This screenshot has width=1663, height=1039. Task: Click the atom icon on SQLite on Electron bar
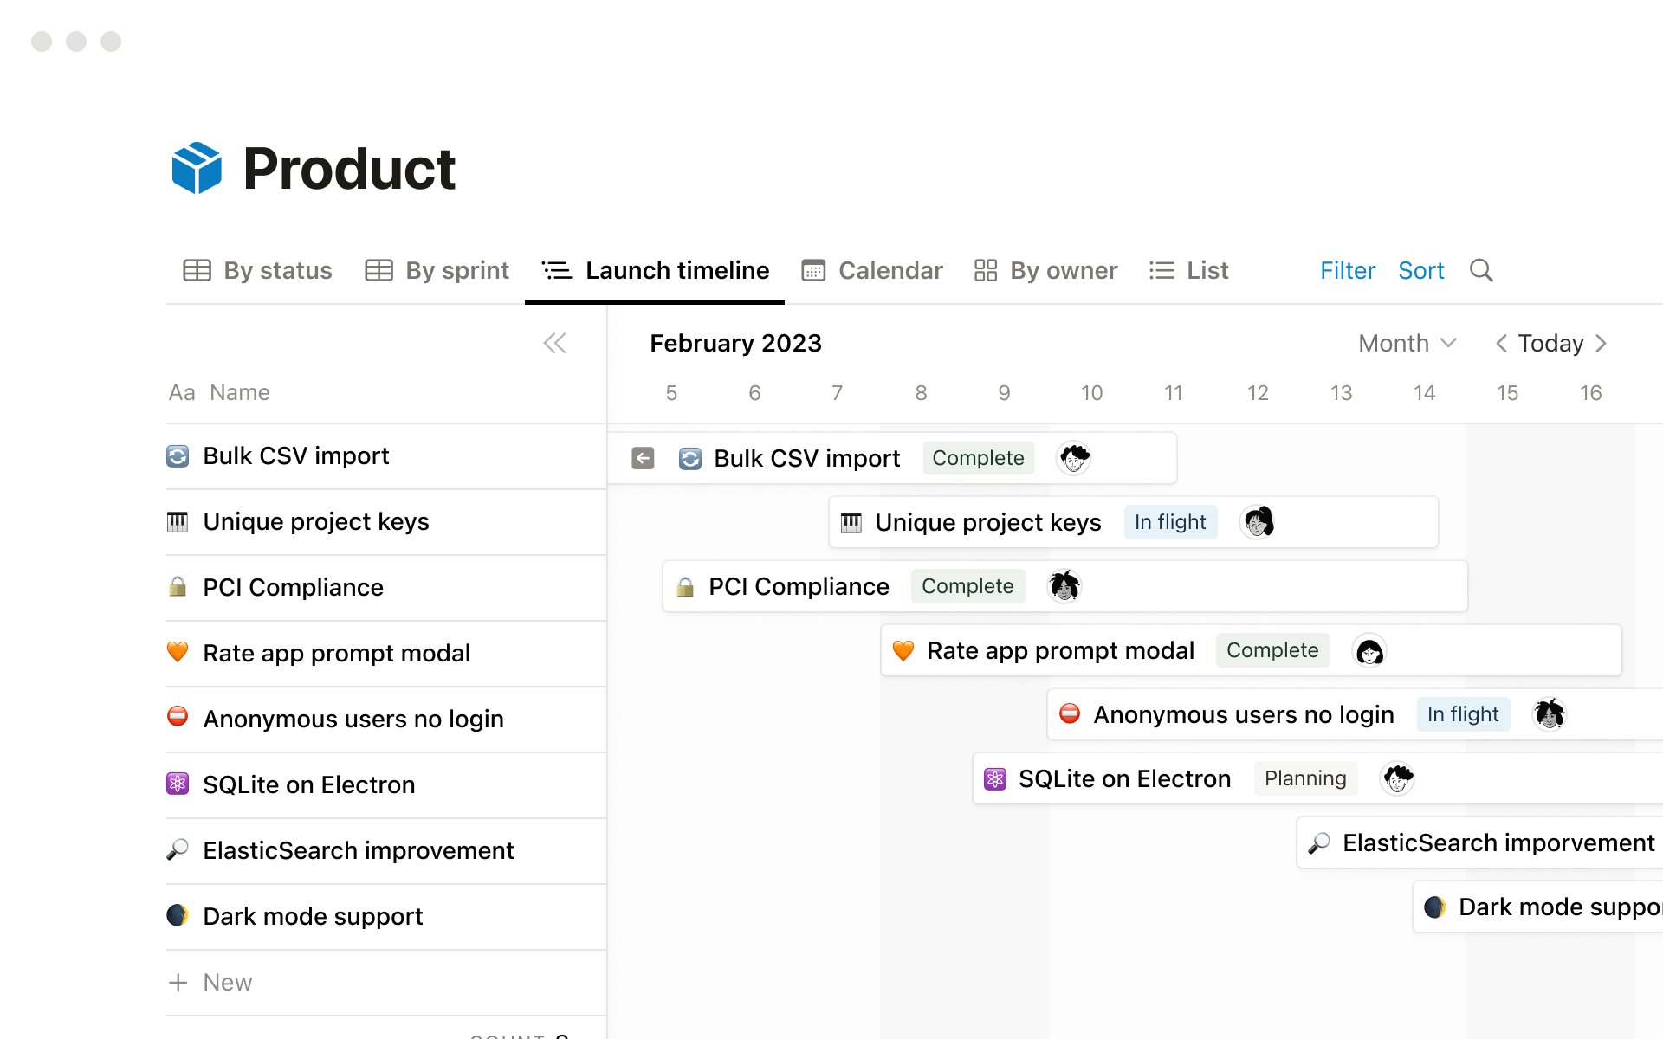(995, 778)
